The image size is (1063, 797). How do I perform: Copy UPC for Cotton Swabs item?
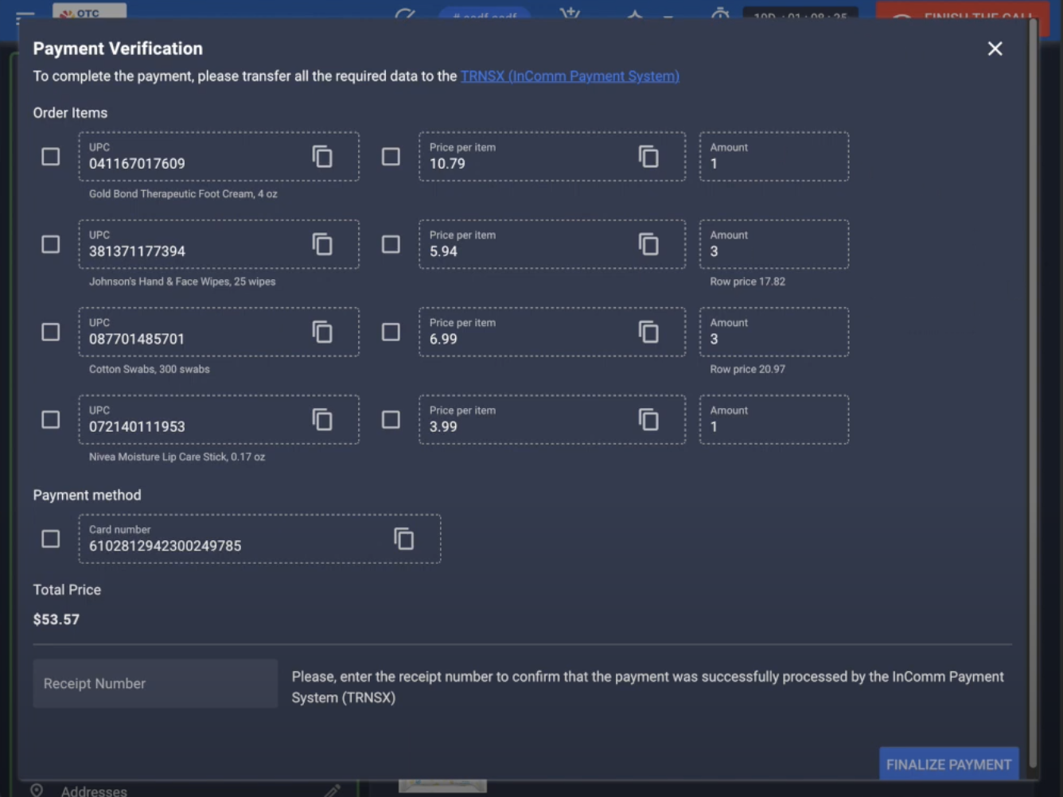[x=322, y=332]
